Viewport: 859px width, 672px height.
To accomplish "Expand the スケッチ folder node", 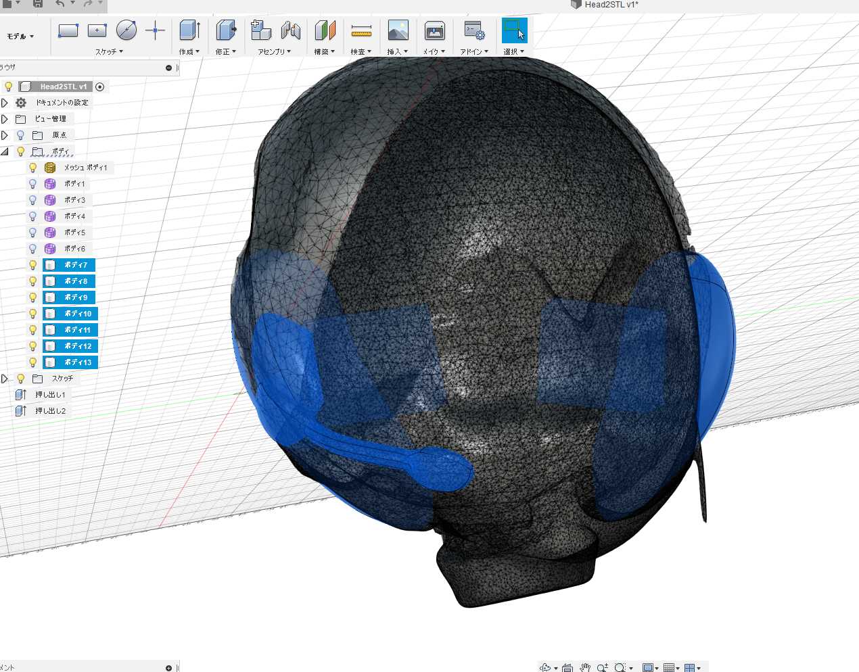I will 5,379.
